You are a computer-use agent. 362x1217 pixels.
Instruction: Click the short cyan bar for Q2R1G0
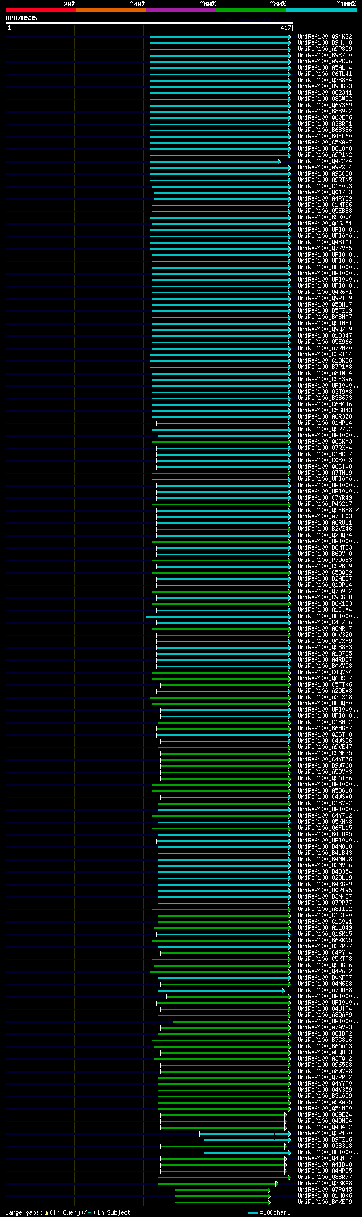tap(245, 1134)
